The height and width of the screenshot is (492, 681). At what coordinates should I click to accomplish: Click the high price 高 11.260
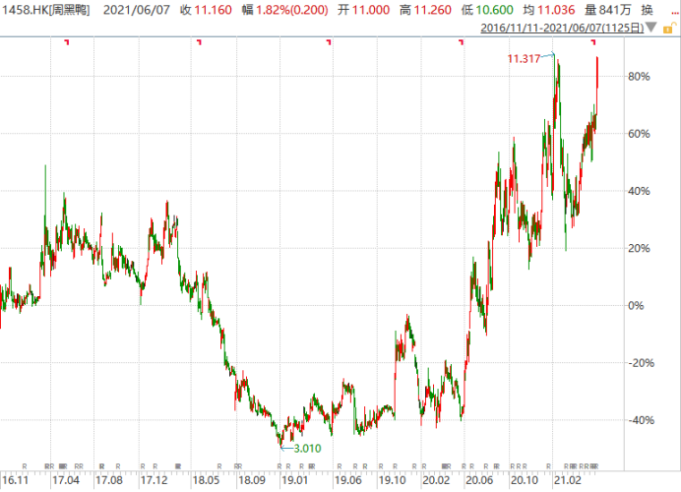point(425,10)
